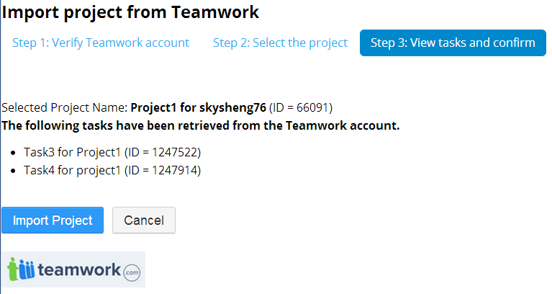Select the Task4 for project1 list entry
This screenshot has height=294, width=552.
(72, 170)
